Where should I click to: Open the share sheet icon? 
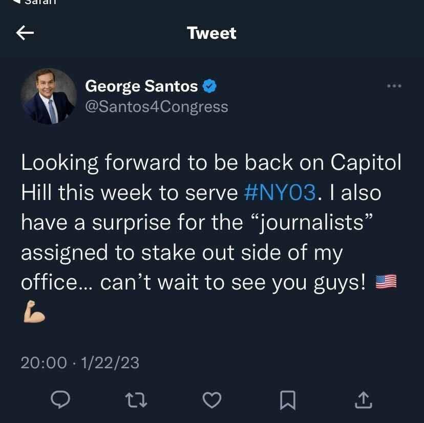click(x=363, y=400)
